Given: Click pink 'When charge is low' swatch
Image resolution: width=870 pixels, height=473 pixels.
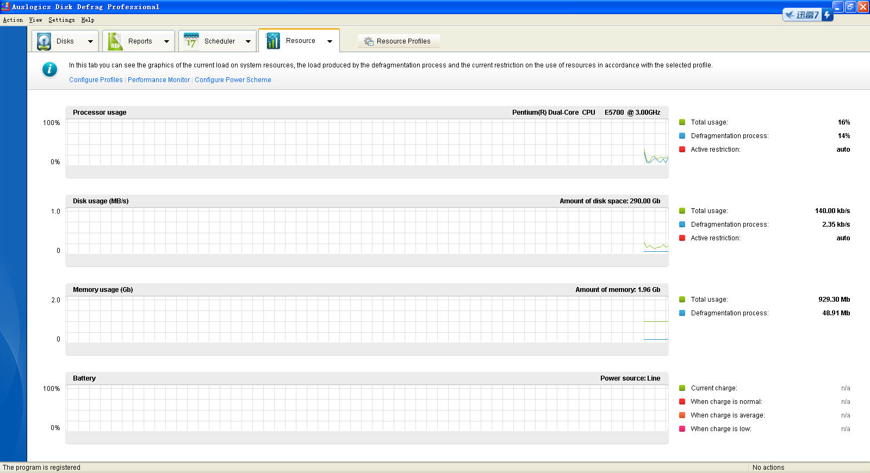Looking at the screenshot, I should pyautogui.click(x=682, y=429).
